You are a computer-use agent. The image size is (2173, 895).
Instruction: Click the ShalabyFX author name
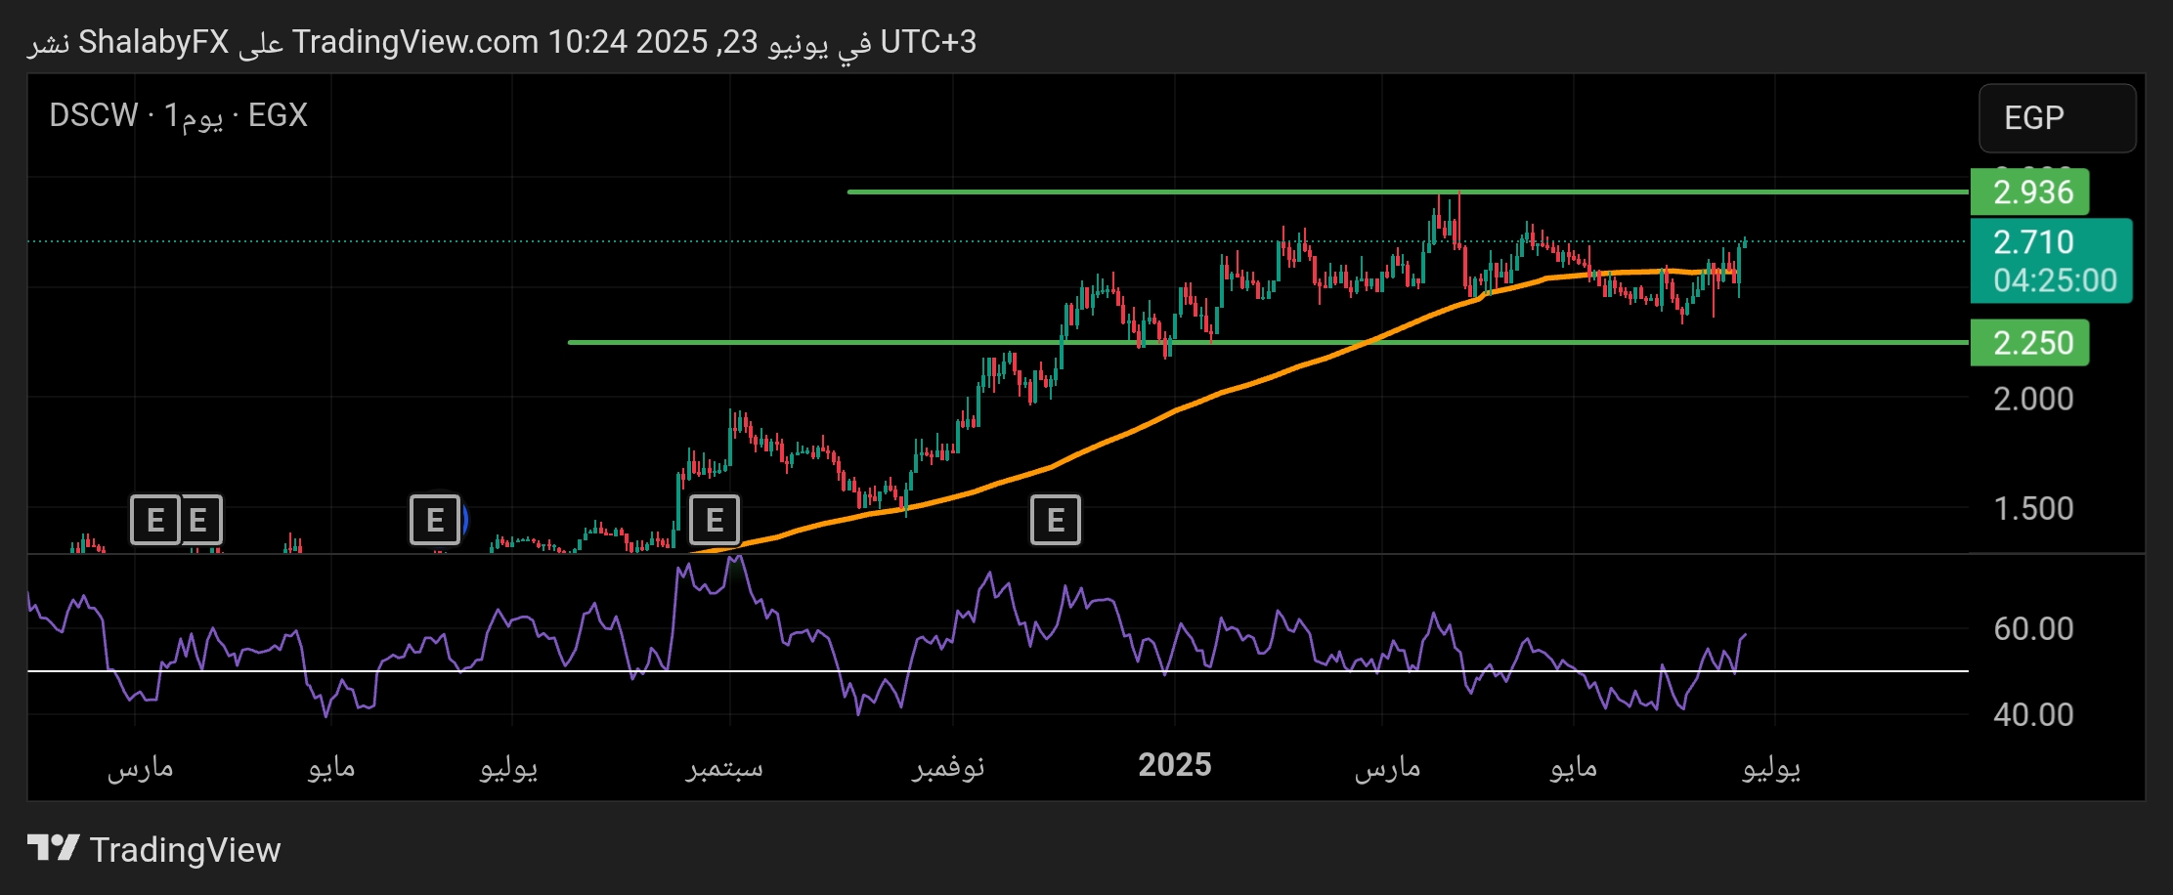[153, 42]
